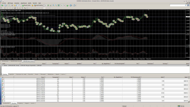
Task: Open the Experts terminal tab
Action: pyautogui.click(x=58, y=74)
